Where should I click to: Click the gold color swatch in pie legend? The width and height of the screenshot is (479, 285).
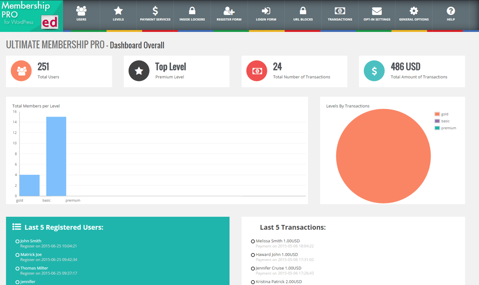click(x=437, y=114)
